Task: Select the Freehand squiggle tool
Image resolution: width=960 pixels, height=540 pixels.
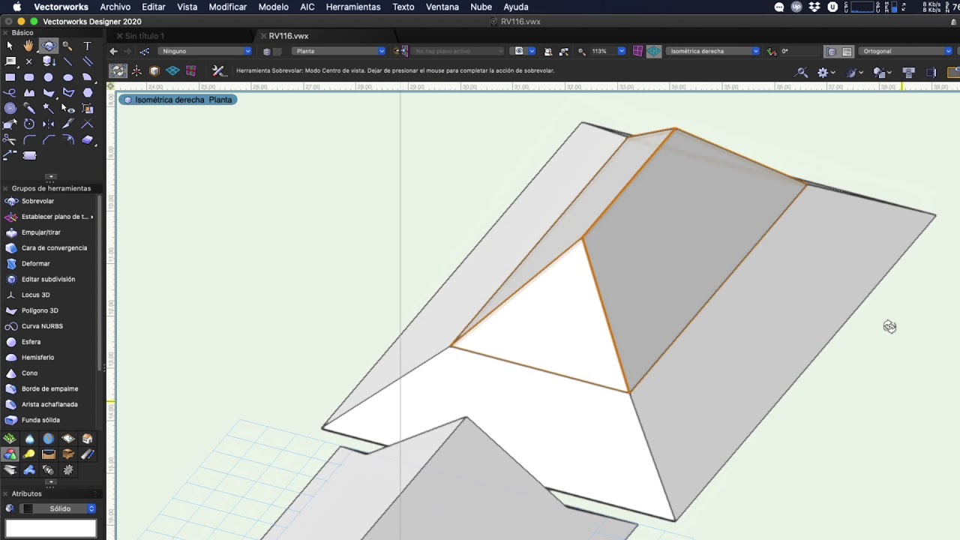Action: [10, 93]
